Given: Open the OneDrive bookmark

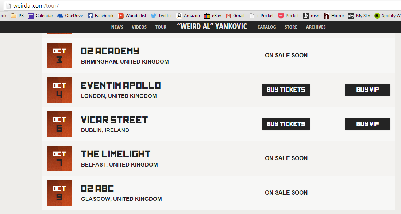Looking at the screenshot, I should [70, 16].
